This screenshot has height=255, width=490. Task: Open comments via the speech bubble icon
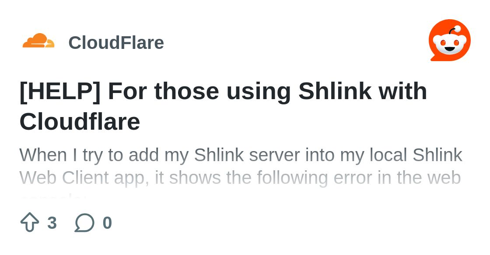click(84, 223)
